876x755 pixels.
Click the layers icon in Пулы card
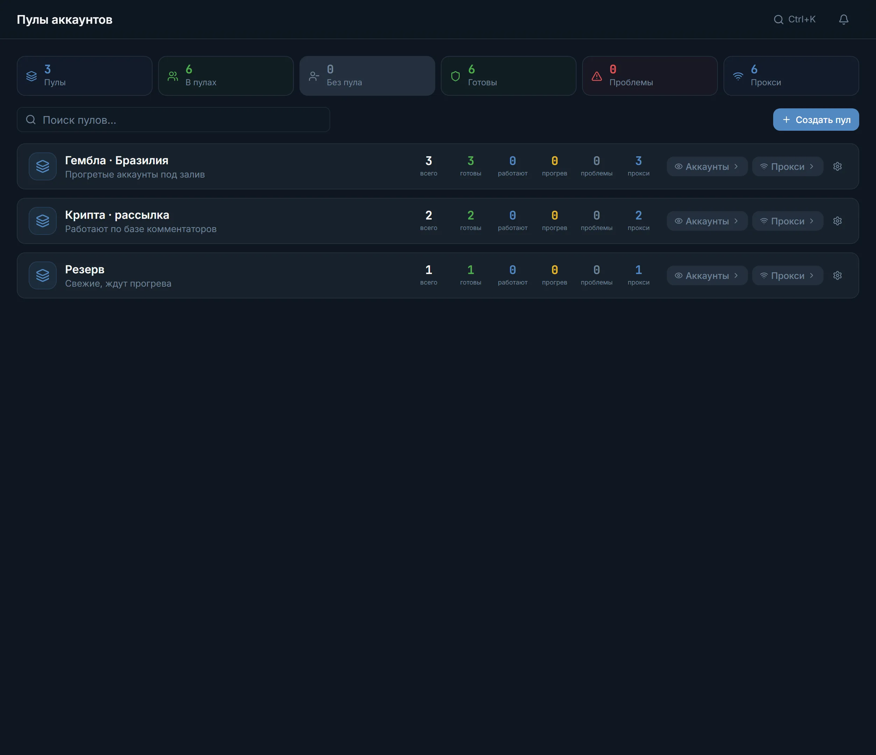(x=32, y=76)
